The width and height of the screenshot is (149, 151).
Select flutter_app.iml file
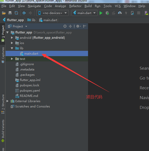pyautogui.click(x=47, y=80)
